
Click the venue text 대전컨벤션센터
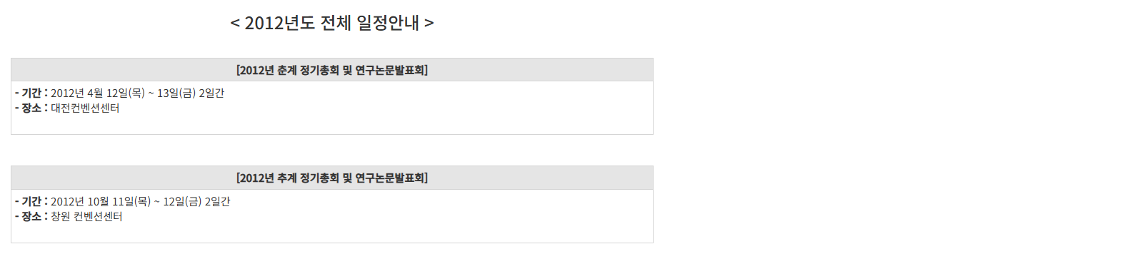(85, 108)
